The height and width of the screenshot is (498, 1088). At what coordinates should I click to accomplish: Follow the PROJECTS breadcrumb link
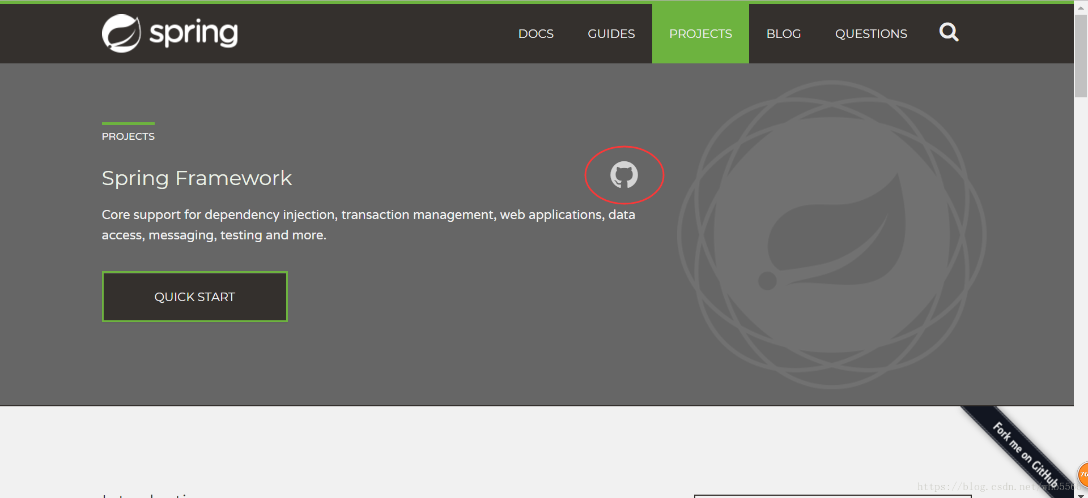click(x=128, y=136)
